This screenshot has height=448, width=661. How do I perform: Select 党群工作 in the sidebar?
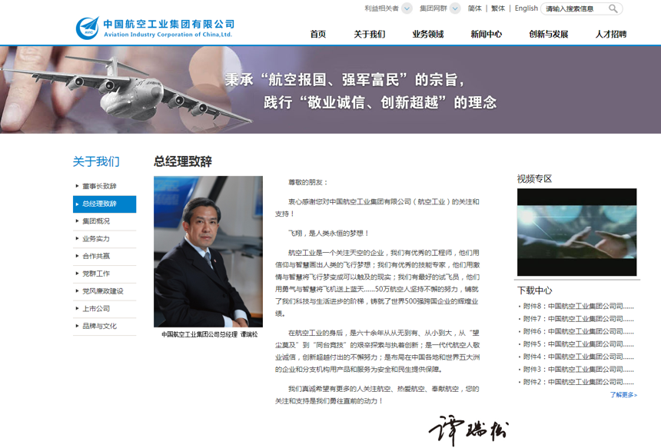[x=105, y=274]
